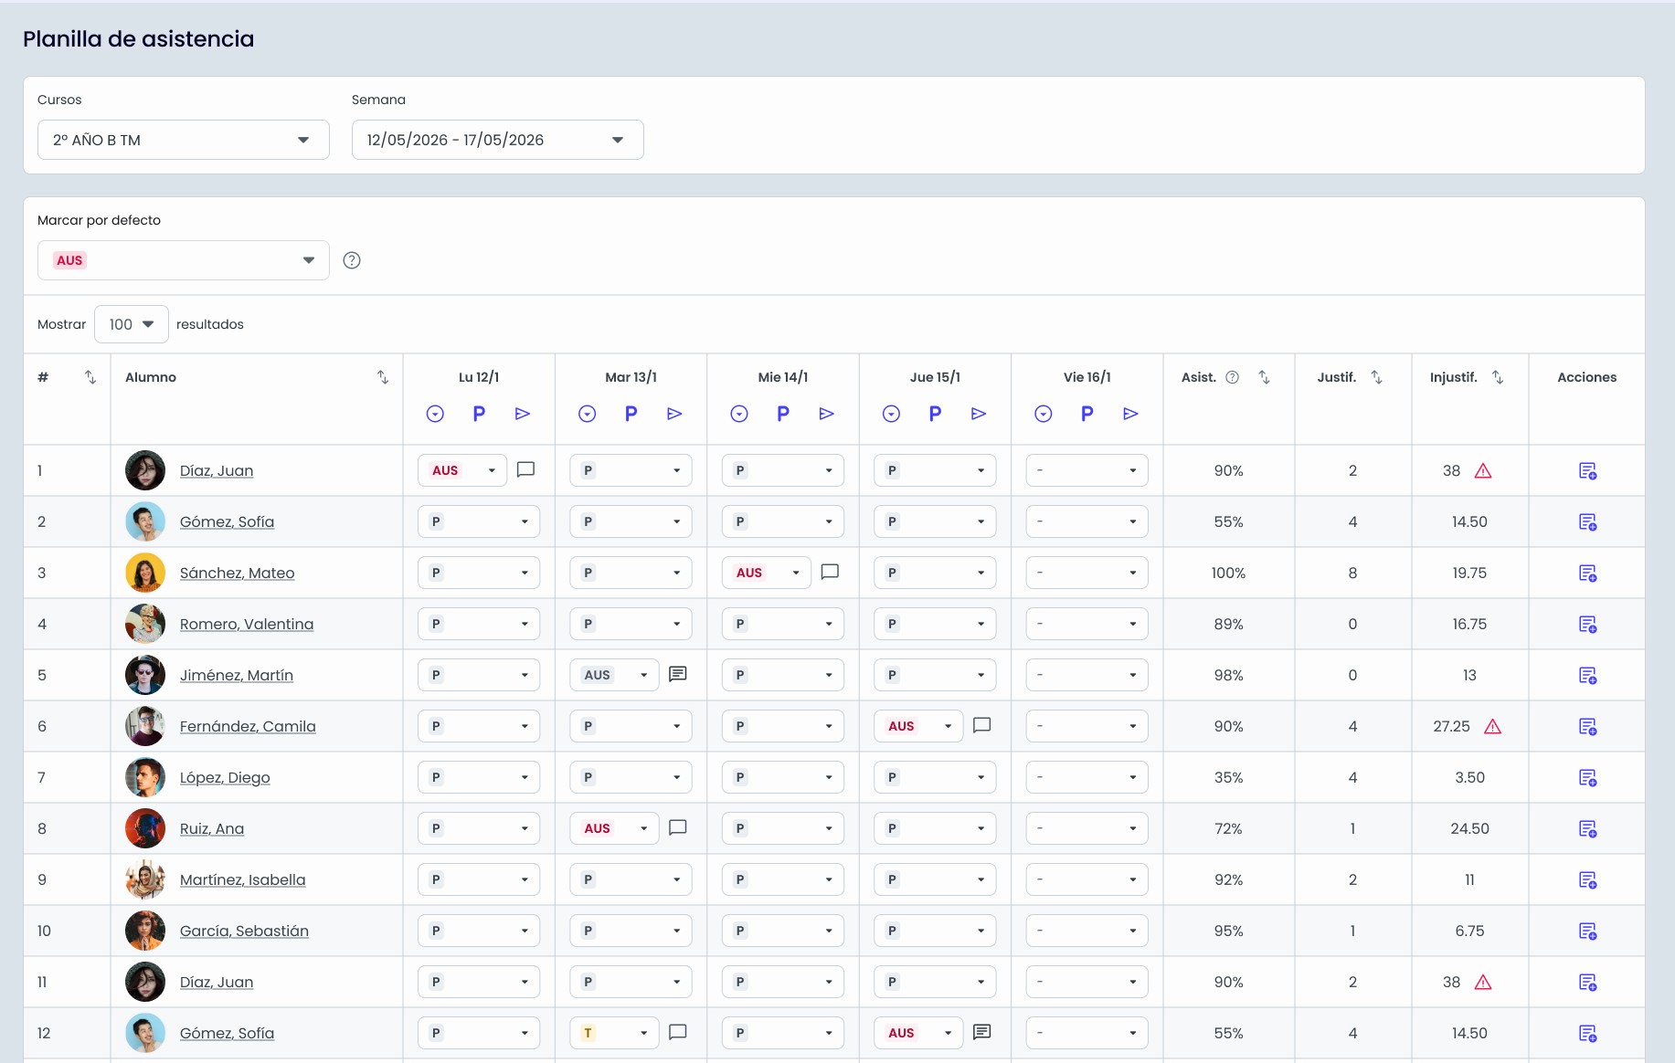Open the Cursos dropdown 2° AÑO B TM

[184, 140]
